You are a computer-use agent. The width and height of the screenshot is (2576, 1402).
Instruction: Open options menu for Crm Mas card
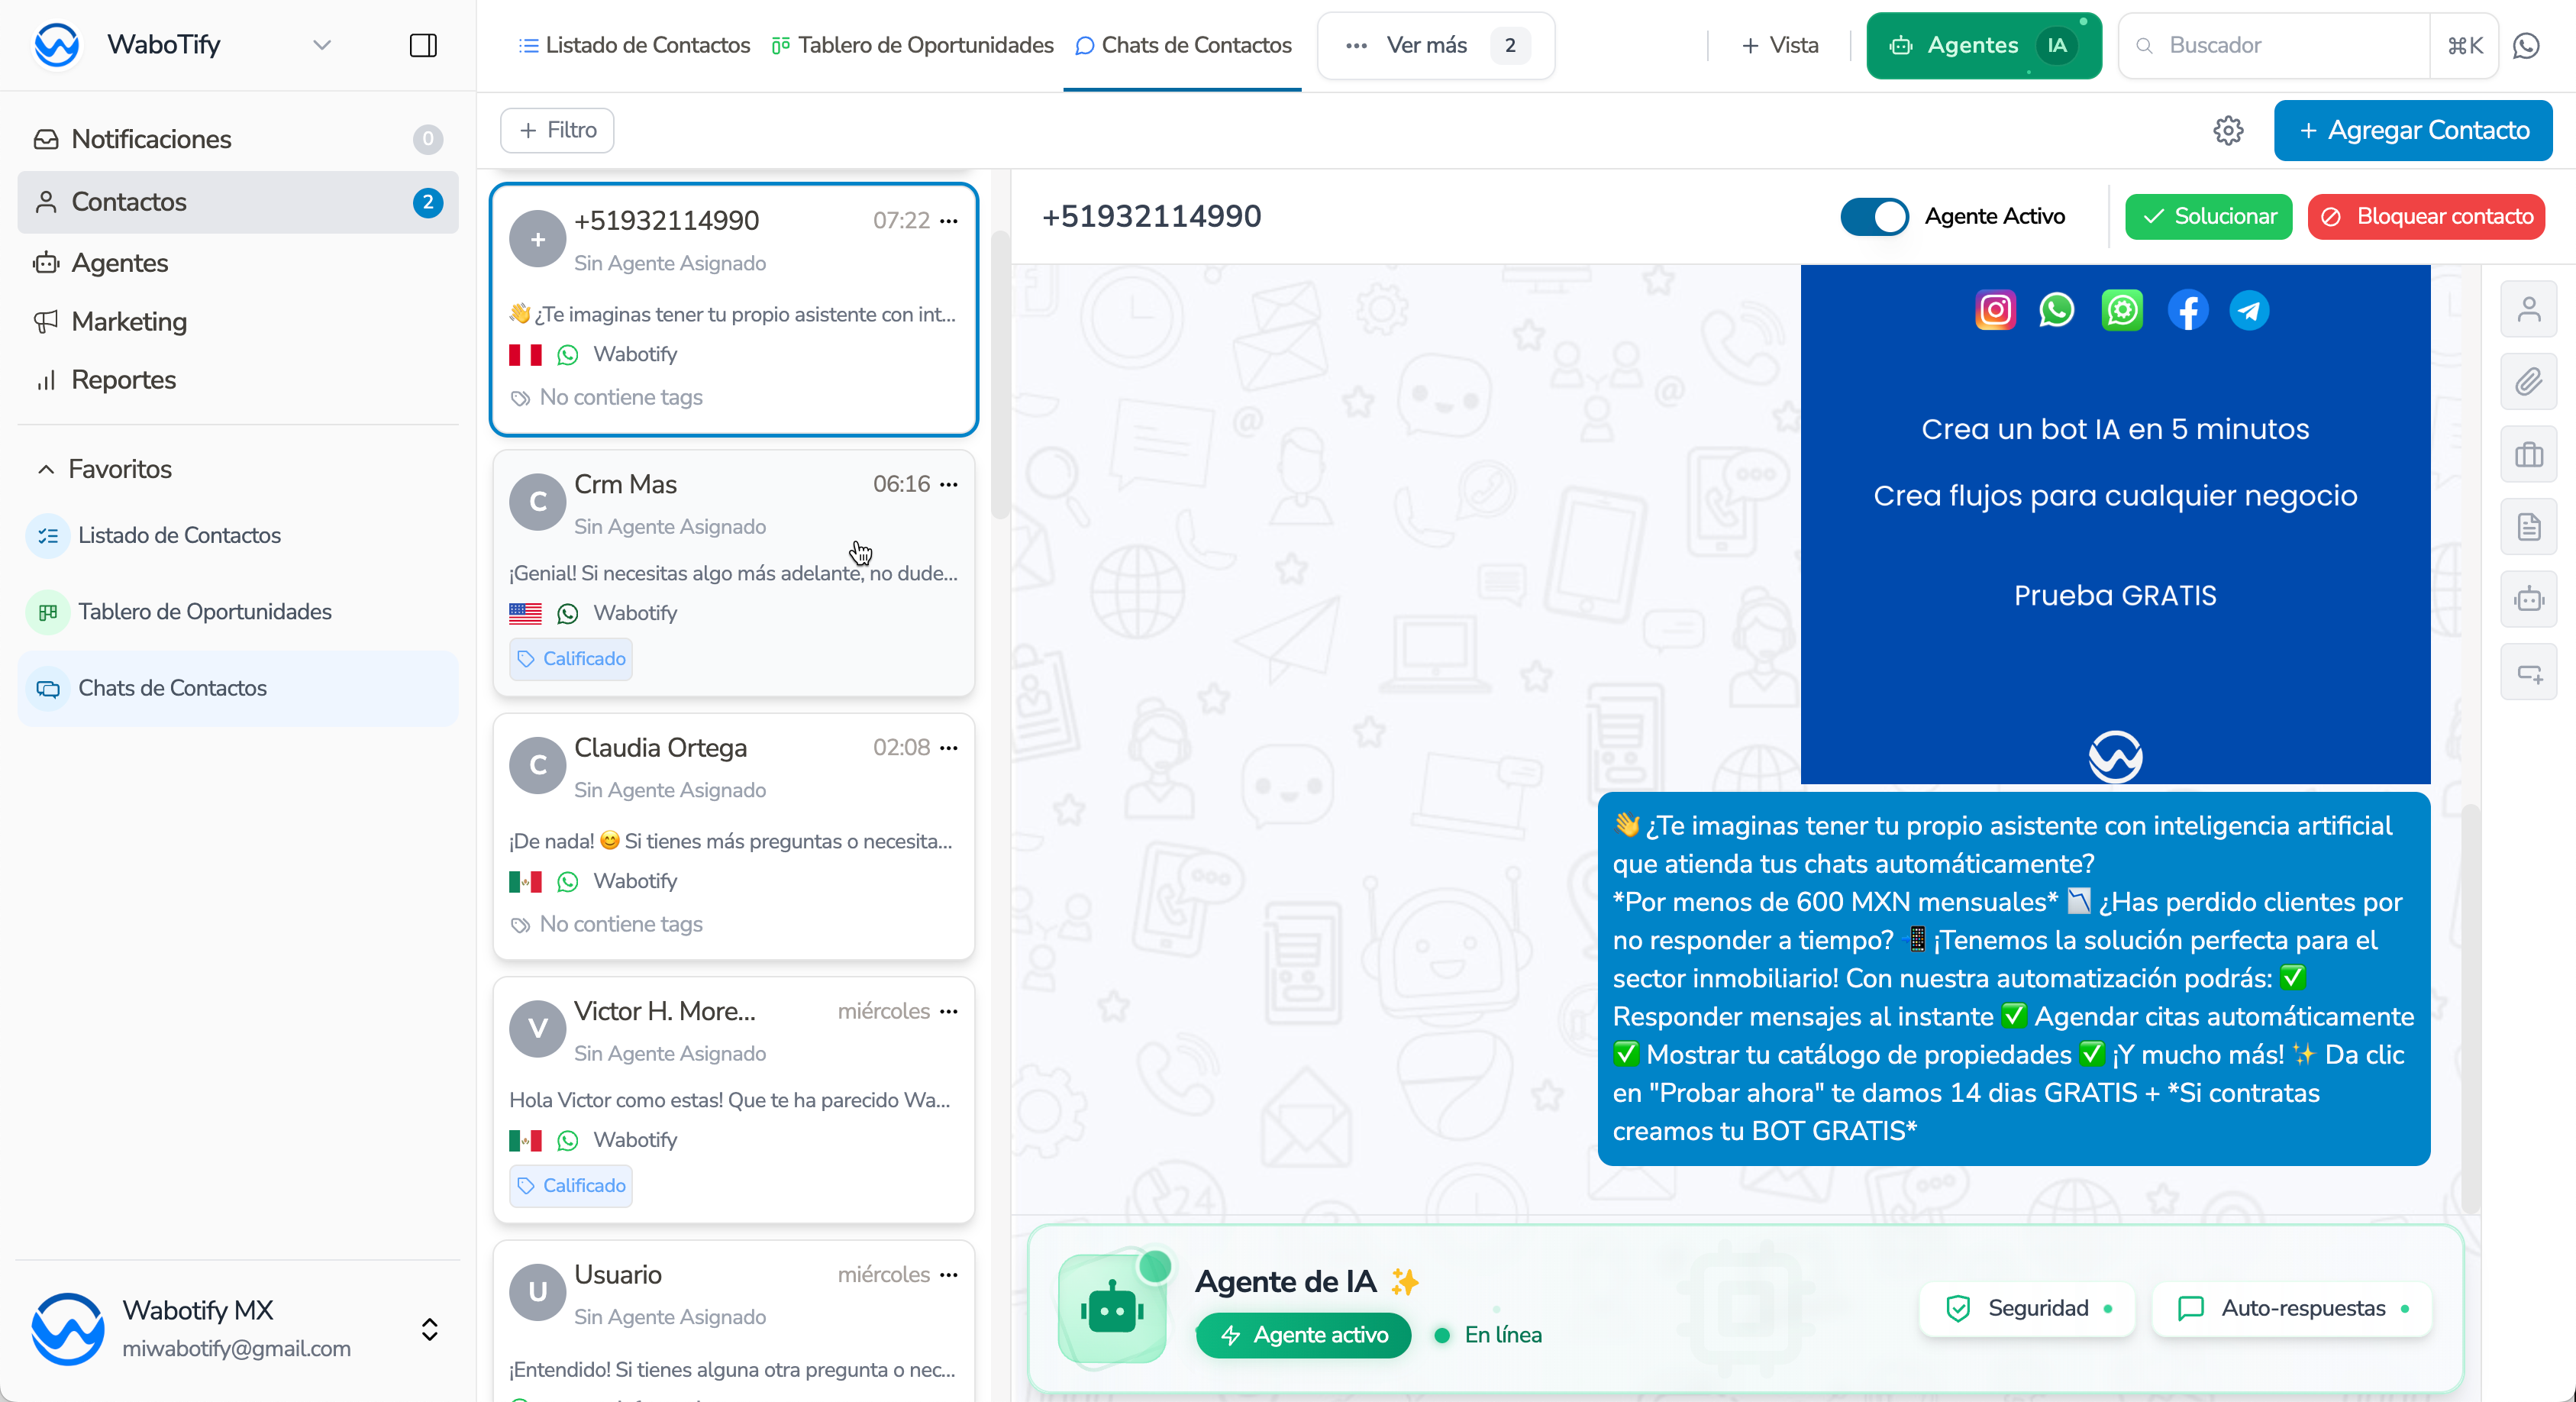pos(949,484)
